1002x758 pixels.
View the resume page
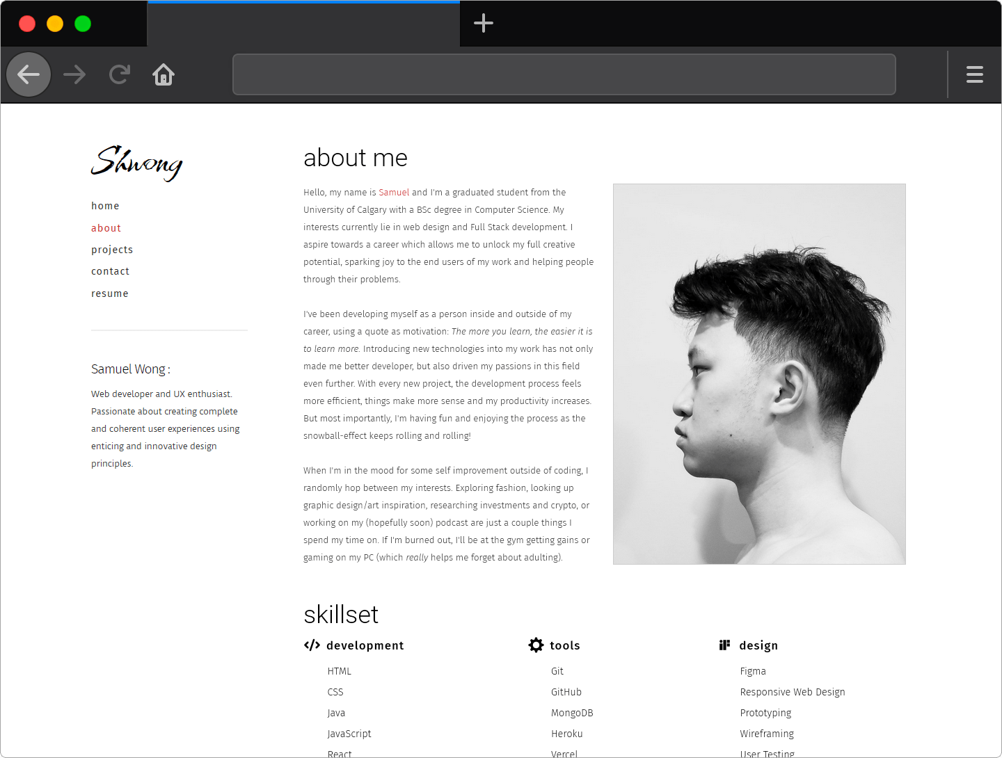coord(109,293)
